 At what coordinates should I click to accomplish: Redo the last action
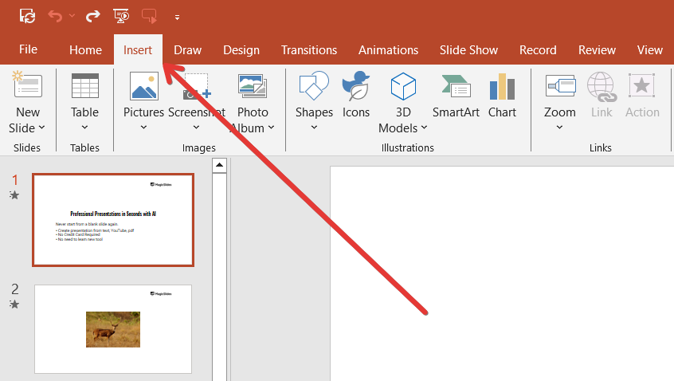(x=93, y=15)
